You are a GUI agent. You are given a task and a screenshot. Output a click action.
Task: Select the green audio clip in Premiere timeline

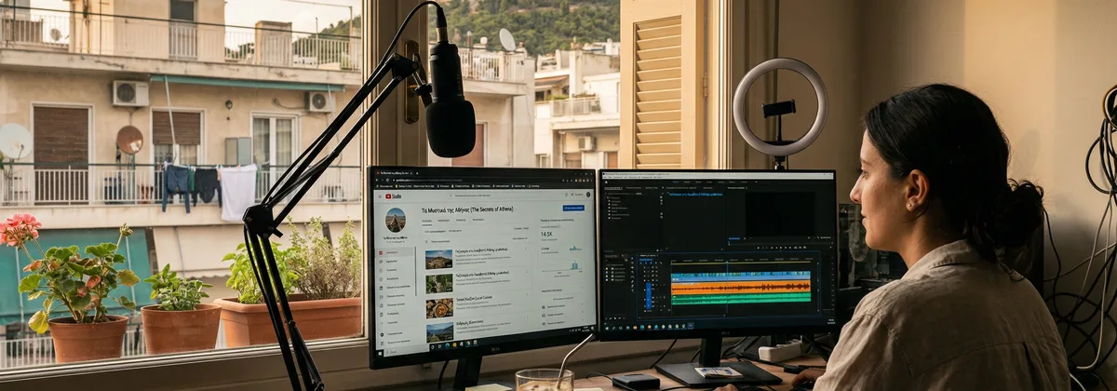[x=741, y=298]
